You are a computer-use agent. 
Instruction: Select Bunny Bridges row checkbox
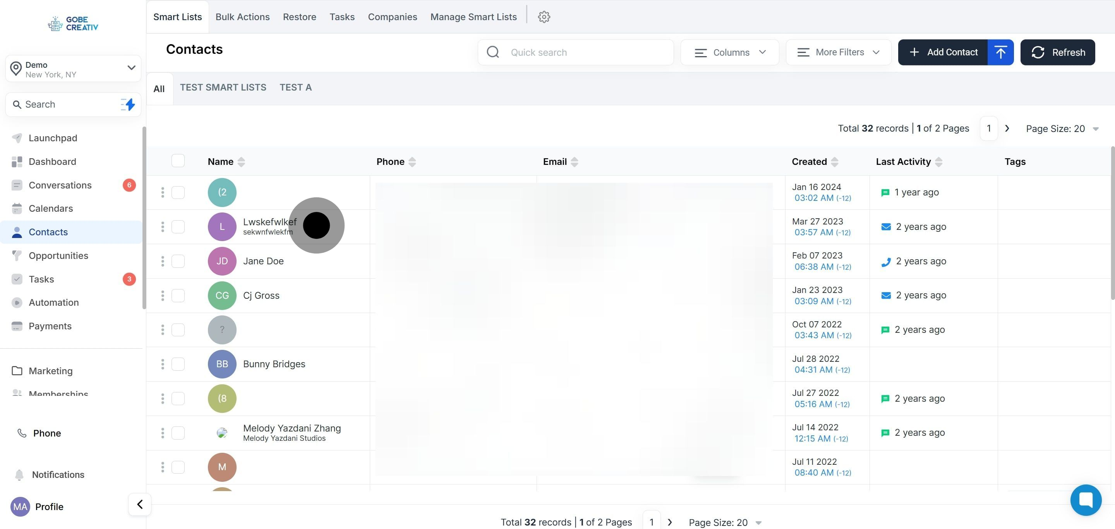pos(178,364)
